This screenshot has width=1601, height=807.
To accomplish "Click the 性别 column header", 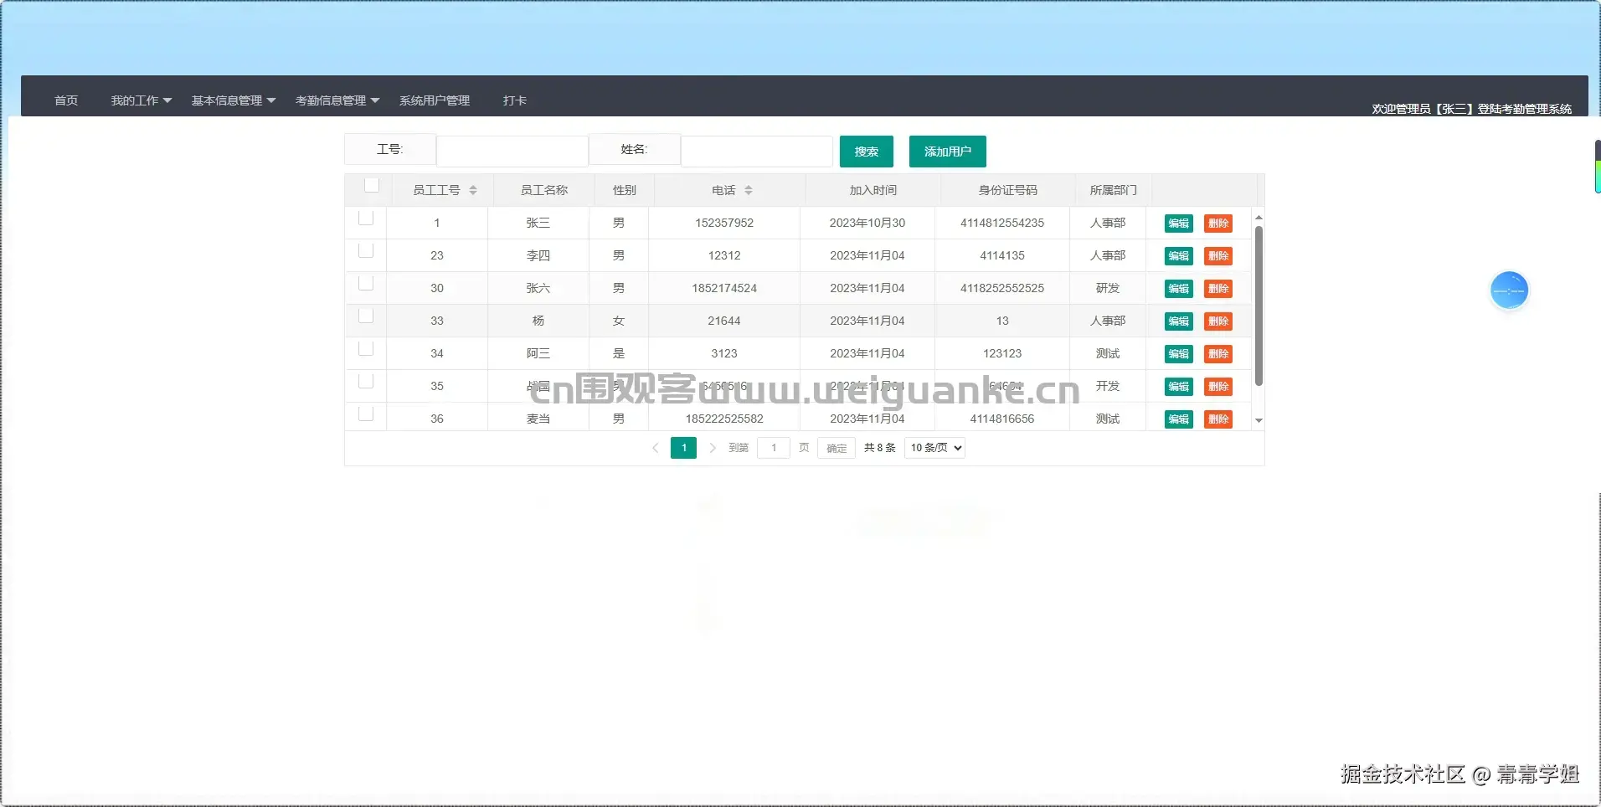I will [625, 191].
